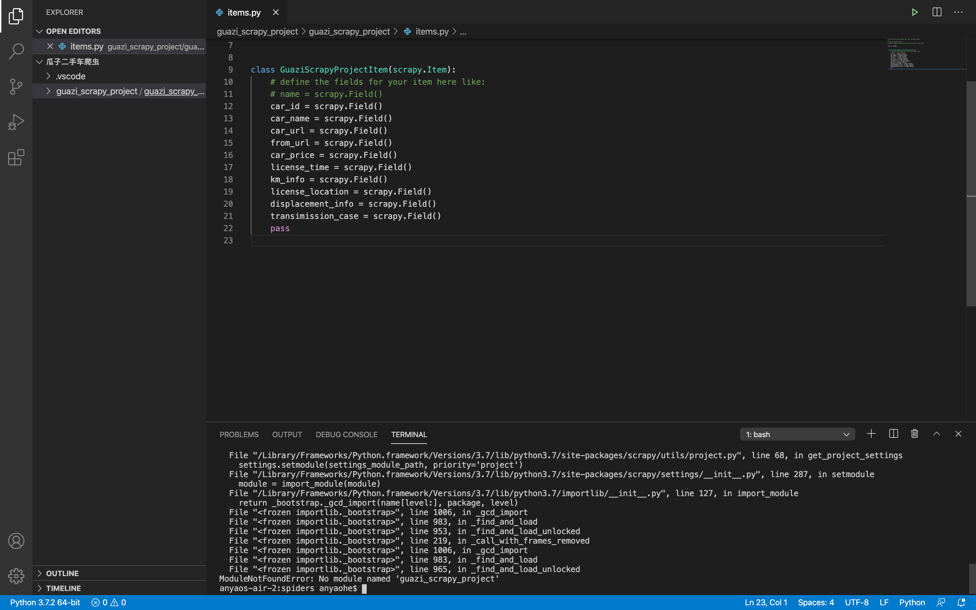Click line 21 transimission_case field
The height and width of the screenshot is (610, 976).
(356, 216)
